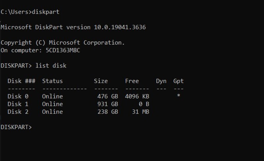The width and height of the screenshot is (264, 161).
Task: Click the Microsoft DiskPart version line
Action: pos(73,27)
